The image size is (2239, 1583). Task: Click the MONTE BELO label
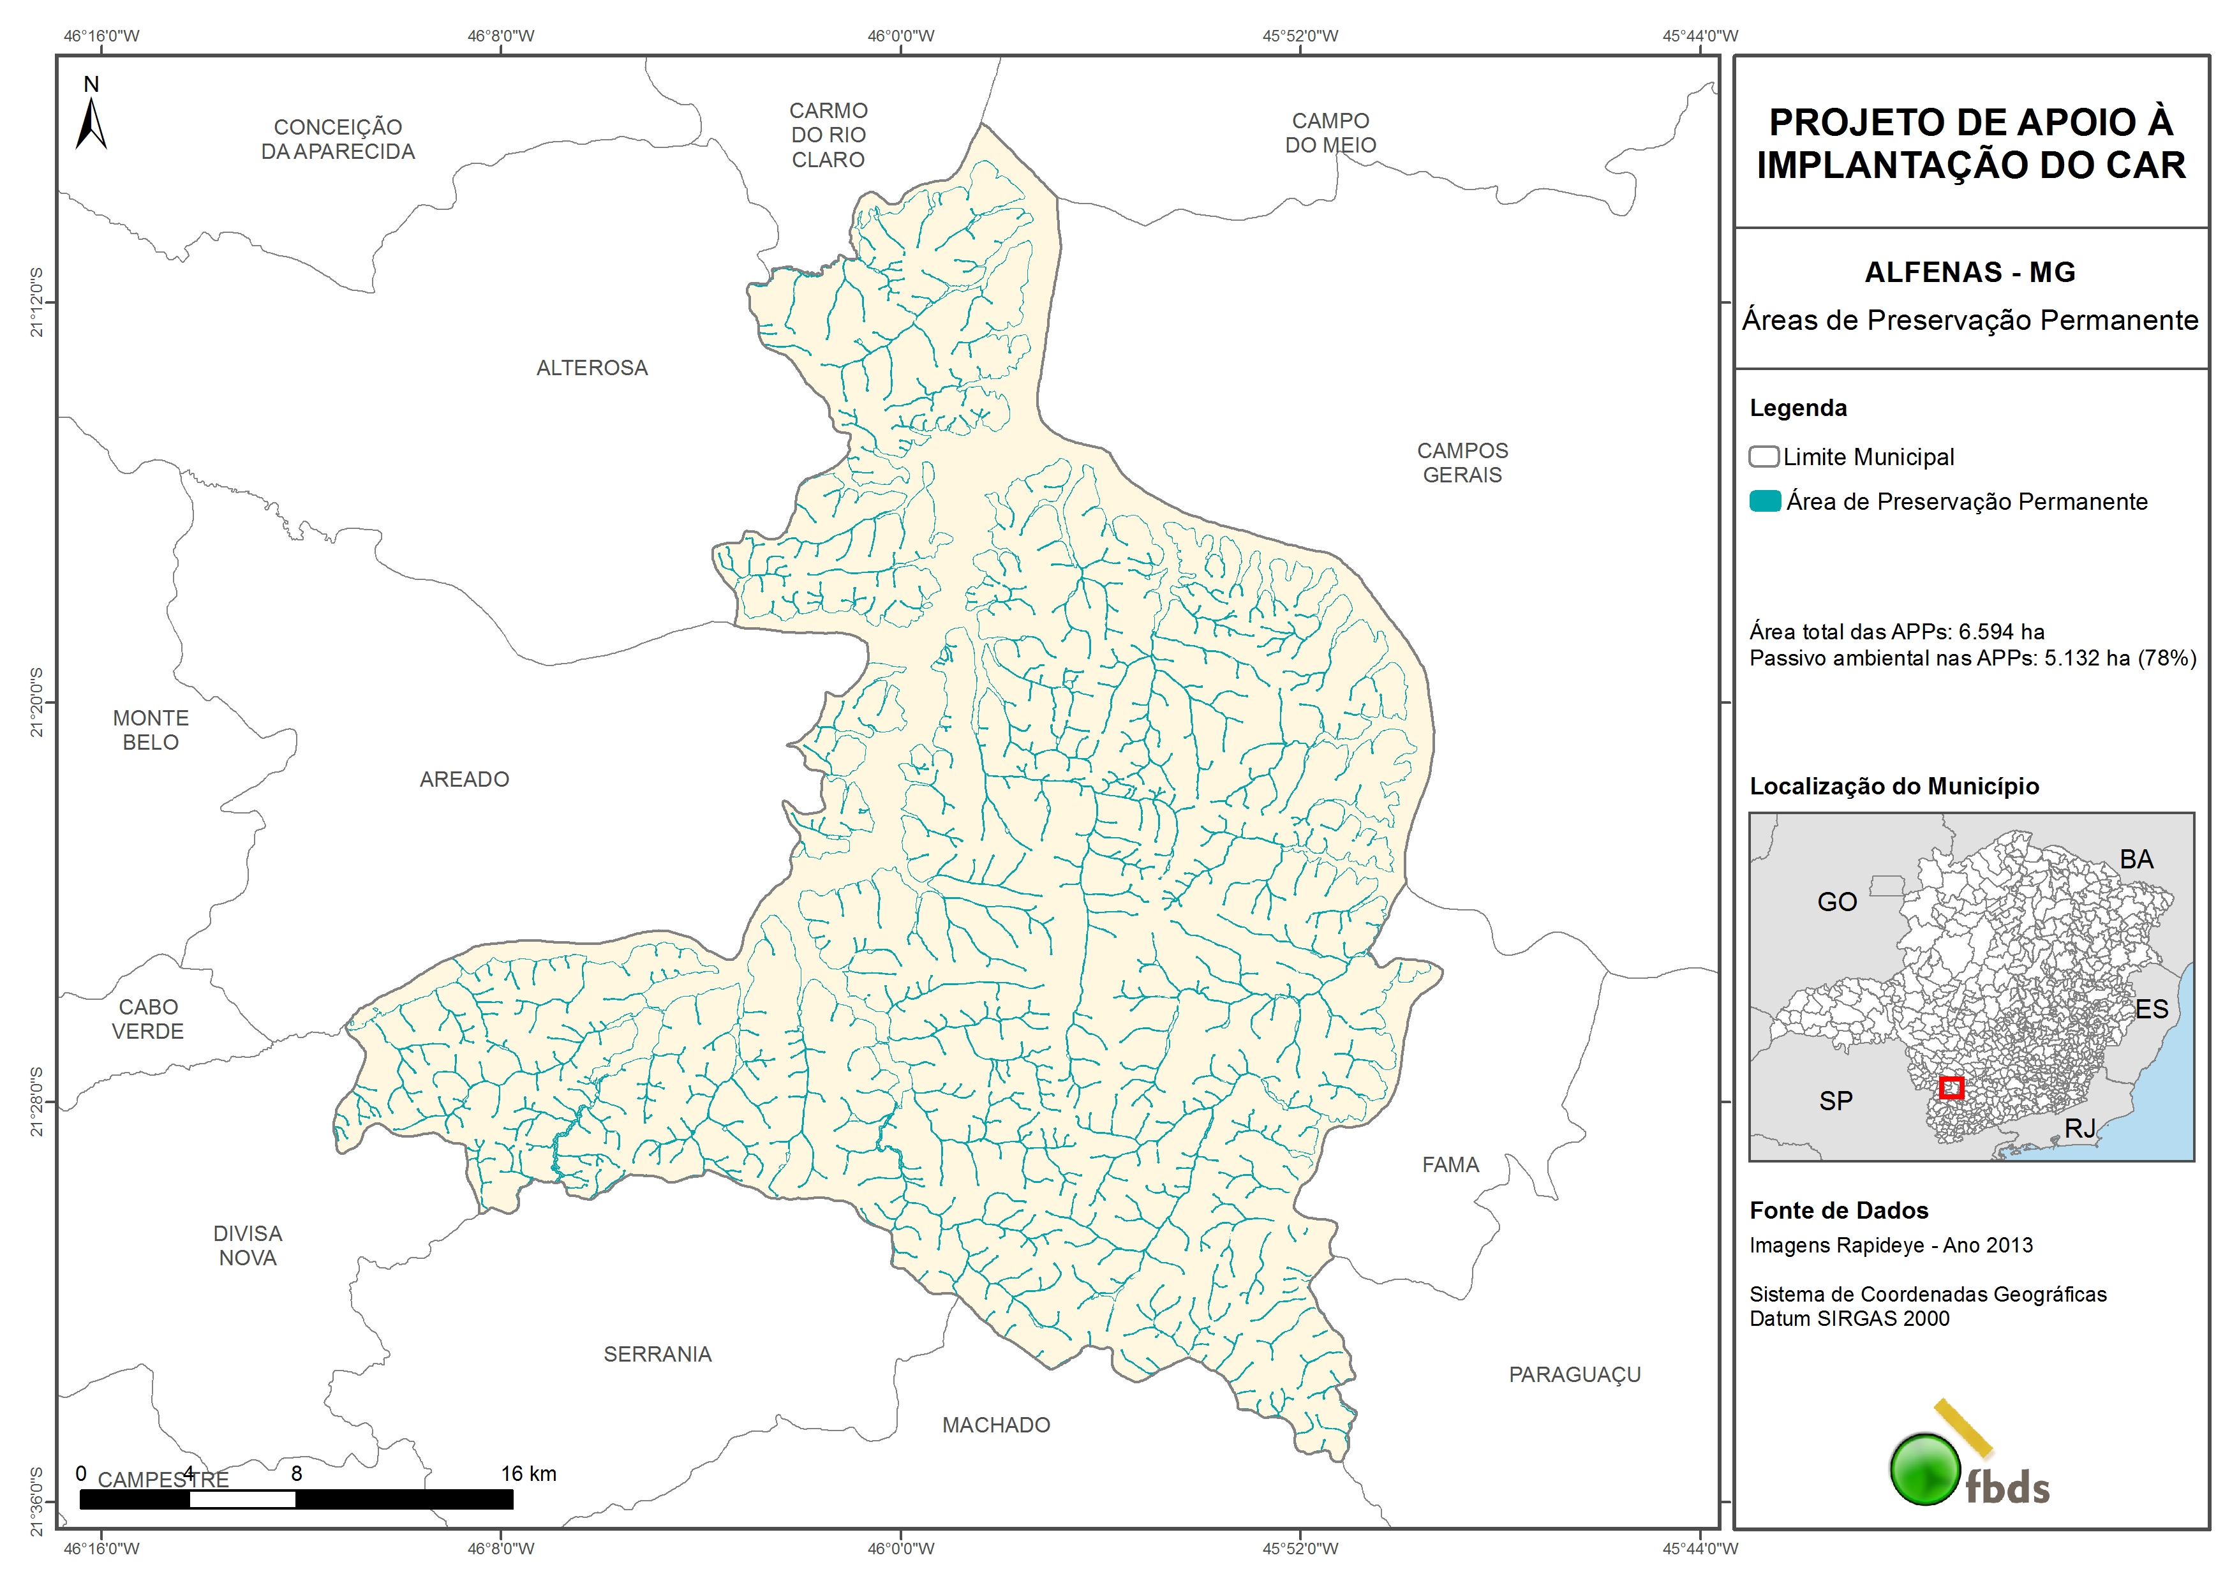pos(150,729)
